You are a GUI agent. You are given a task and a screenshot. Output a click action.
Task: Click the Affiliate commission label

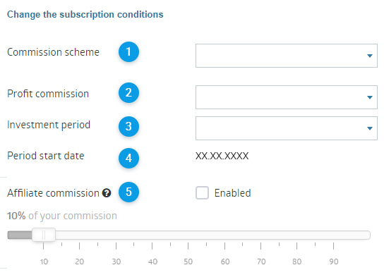click(53, 193)
